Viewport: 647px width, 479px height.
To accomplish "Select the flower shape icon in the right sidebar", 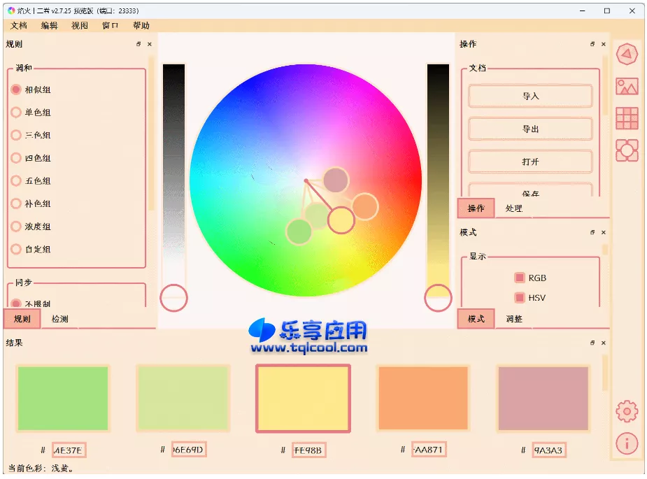I will 627,150.
